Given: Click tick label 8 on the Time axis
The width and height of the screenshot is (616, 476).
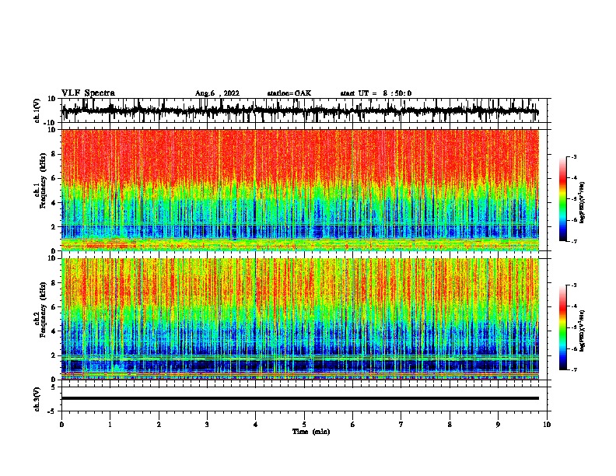Looking at the screenshot, I should tap(450, 425).
